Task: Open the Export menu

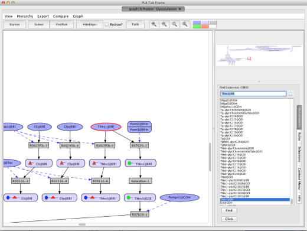Action: coord(43,17)
